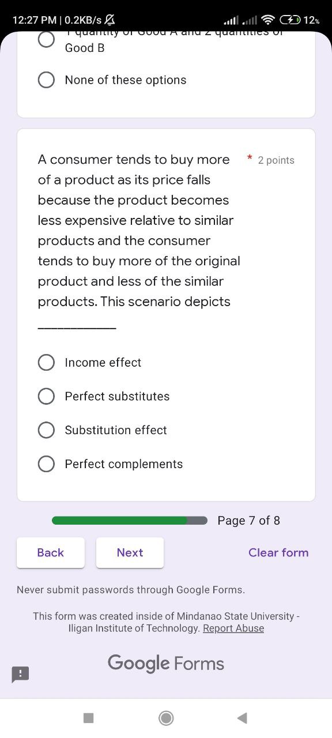Image resolution: width=332 pixels, height=738 pixels.
Task: Open the Report Abuse link
Action: coord(233,628)
